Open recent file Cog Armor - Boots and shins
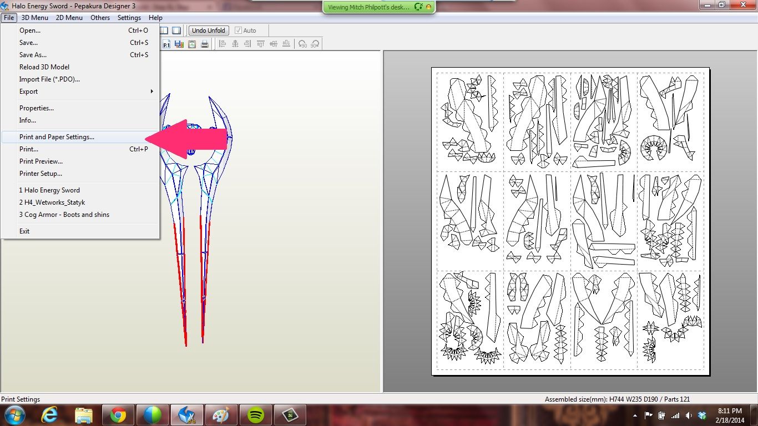 tap(80, 215)
